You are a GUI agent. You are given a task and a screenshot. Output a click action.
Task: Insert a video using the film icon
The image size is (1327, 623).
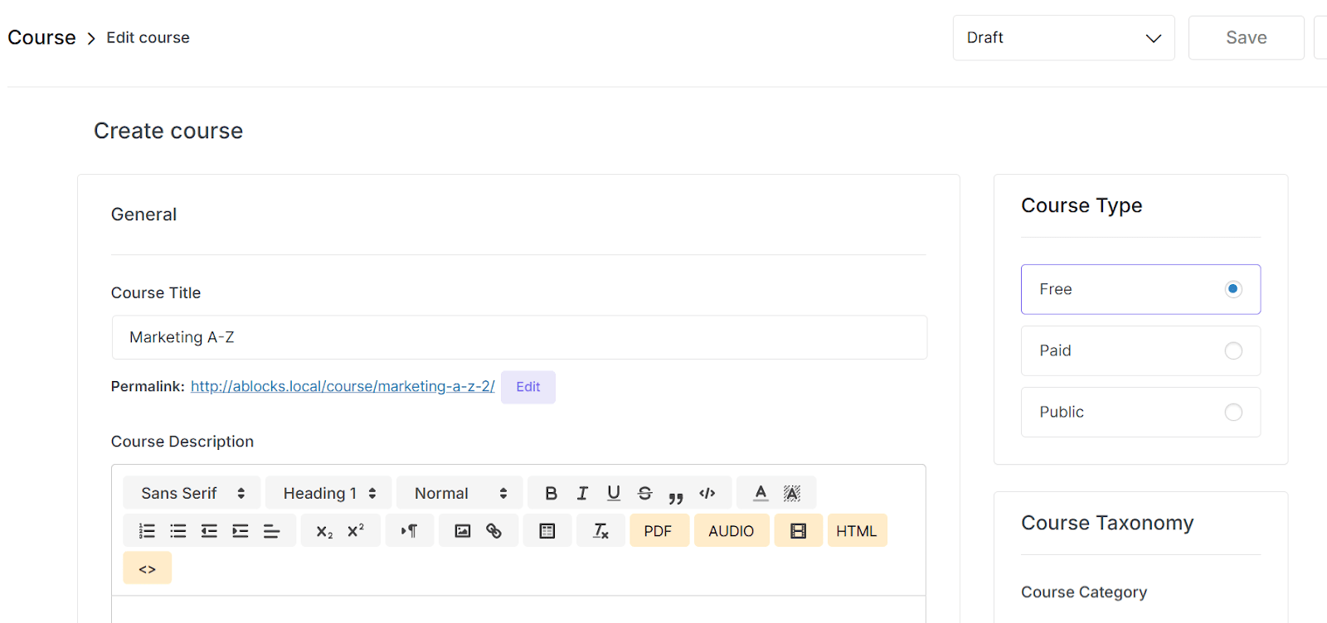[x=798, y=531]
